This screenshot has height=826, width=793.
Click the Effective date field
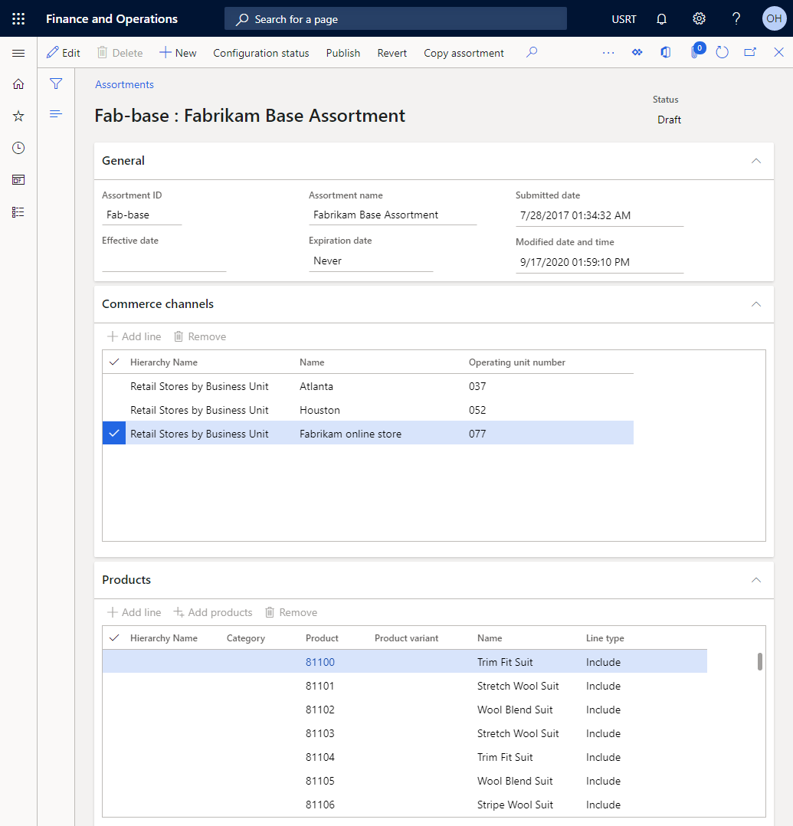(x=164, y=261)
